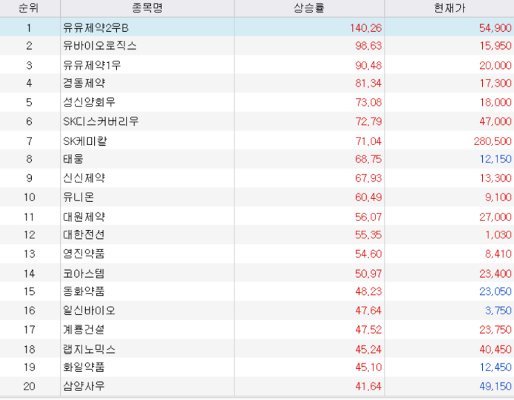Select 화일약품 stock name

tap(84, 367)
